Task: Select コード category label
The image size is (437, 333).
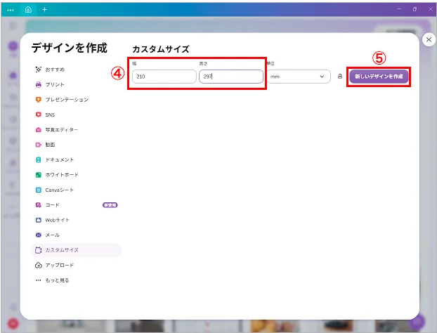Action: click(53, 205)
